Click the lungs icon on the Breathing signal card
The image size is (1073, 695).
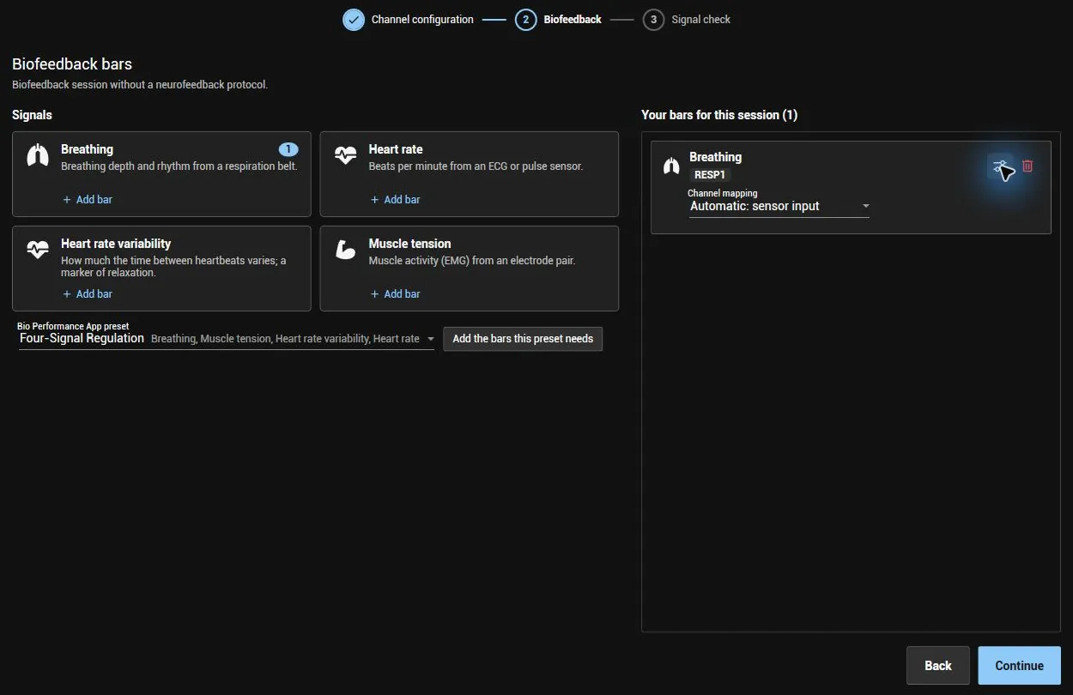[x=38, y=155]
